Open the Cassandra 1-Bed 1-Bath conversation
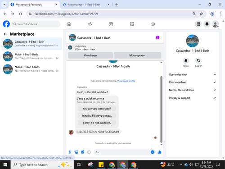Image resolution: width=225 pixels, height=169 pixels. (x=31, y=44)
